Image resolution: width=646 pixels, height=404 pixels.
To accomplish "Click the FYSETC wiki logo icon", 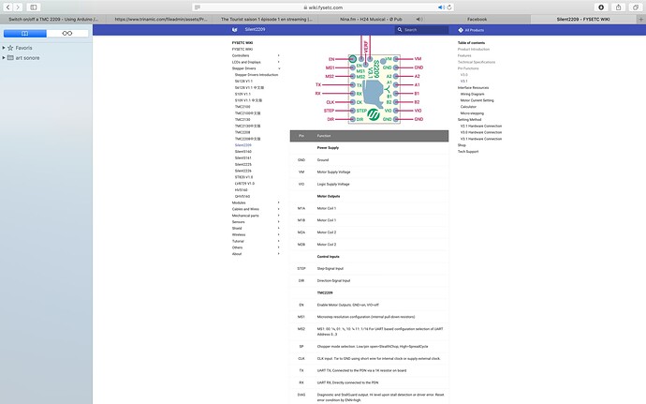I will (x=234, y=30).
